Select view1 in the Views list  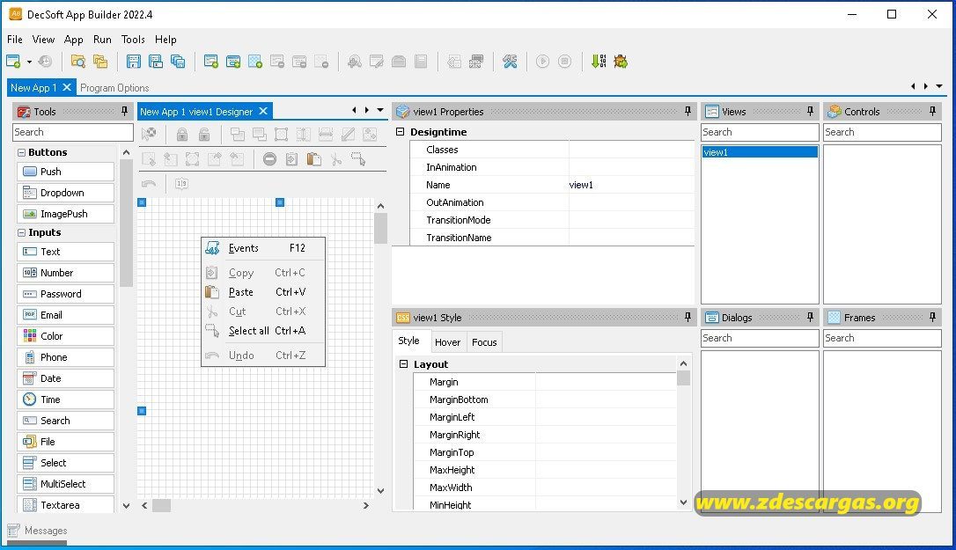(x=760, y=152)
